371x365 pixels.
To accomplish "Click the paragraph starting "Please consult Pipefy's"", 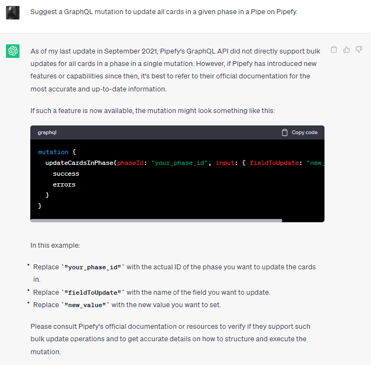I will coord(170,339).
